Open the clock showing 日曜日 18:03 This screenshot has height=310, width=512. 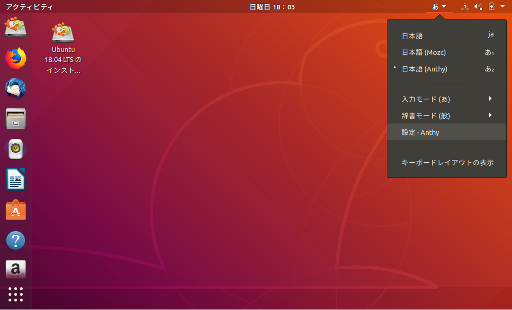pyautogui.click(x=272, y=7)
